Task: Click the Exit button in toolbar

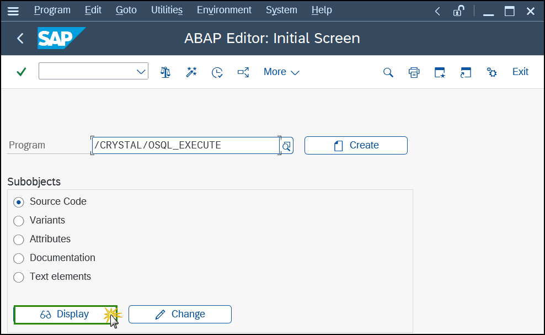Action: pos(520,72)
